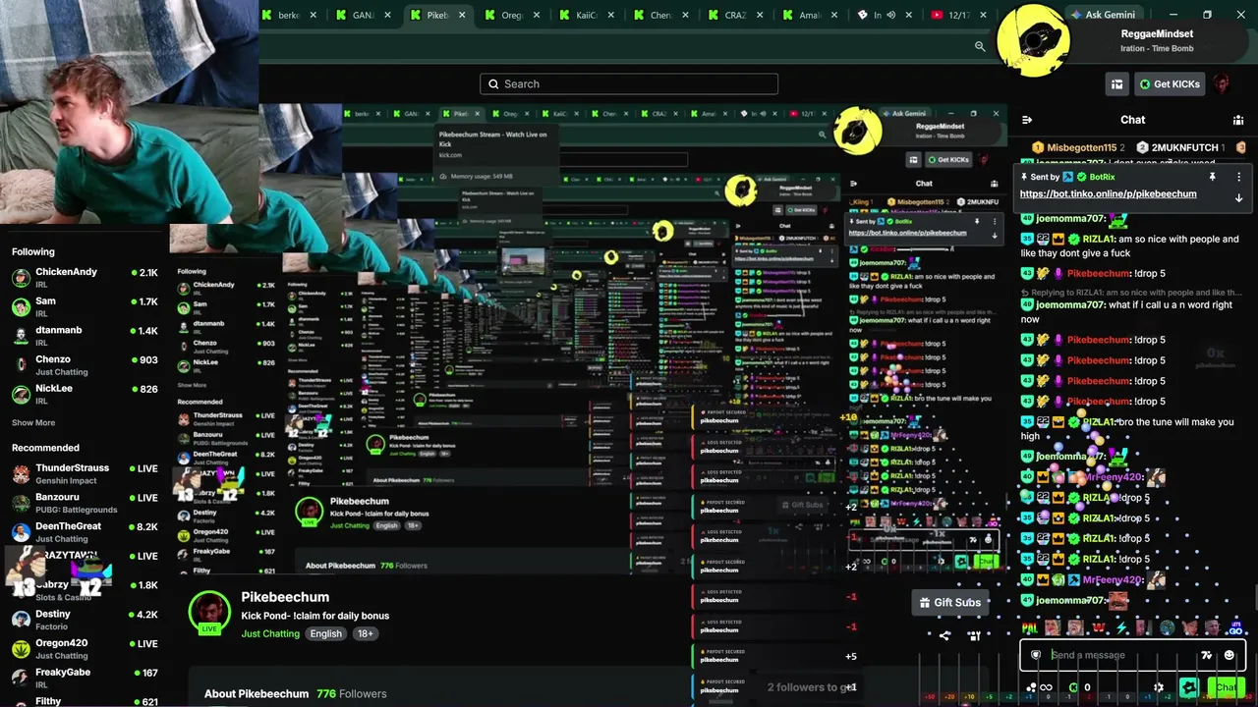The image size is (1258, 707).
Task: Click the browser zoom magnifier icon
Action: (980, 46)
